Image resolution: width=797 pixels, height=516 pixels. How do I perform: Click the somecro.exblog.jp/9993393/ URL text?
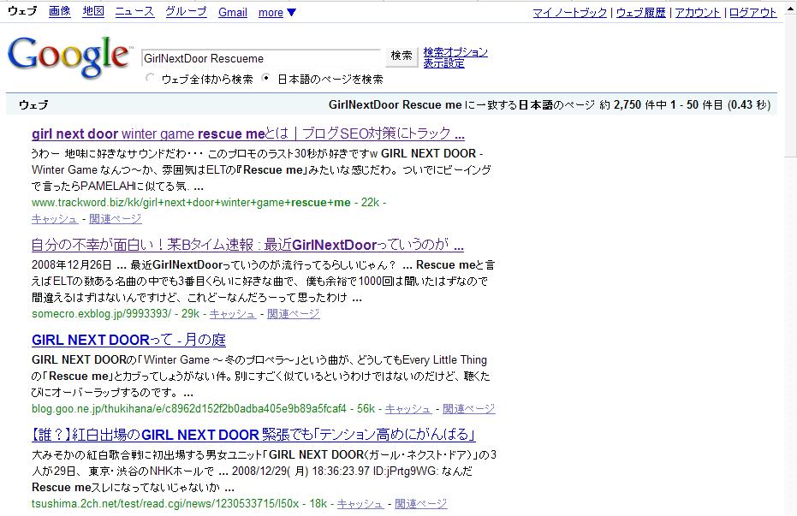coord(102,314)
